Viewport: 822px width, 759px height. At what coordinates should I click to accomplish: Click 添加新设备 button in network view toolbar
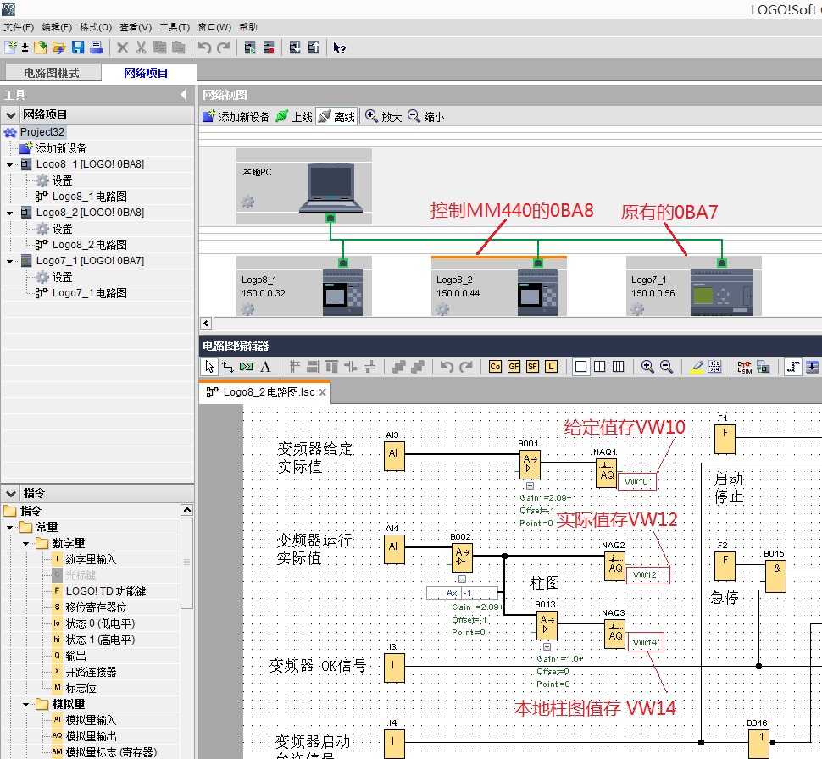click(x=236, y=117)
